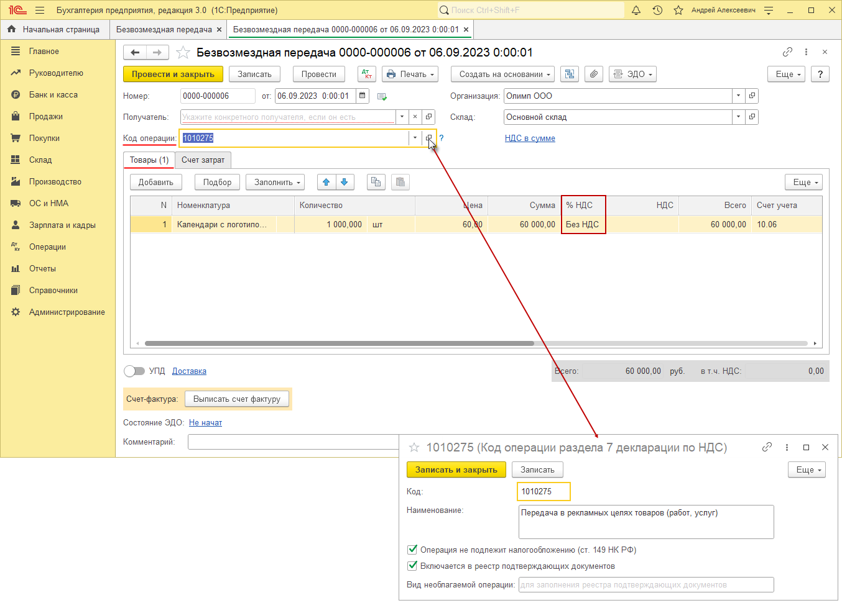Image resolution: width=842 pixels, height=603 pixels.
Task: Toggle the УПД switch
Action: 134,371
